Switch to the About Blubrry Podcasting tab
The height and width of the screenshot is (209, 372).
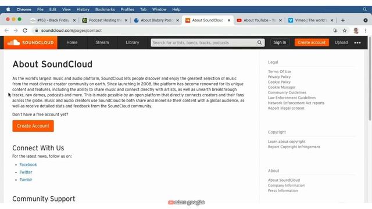(156, 20)
